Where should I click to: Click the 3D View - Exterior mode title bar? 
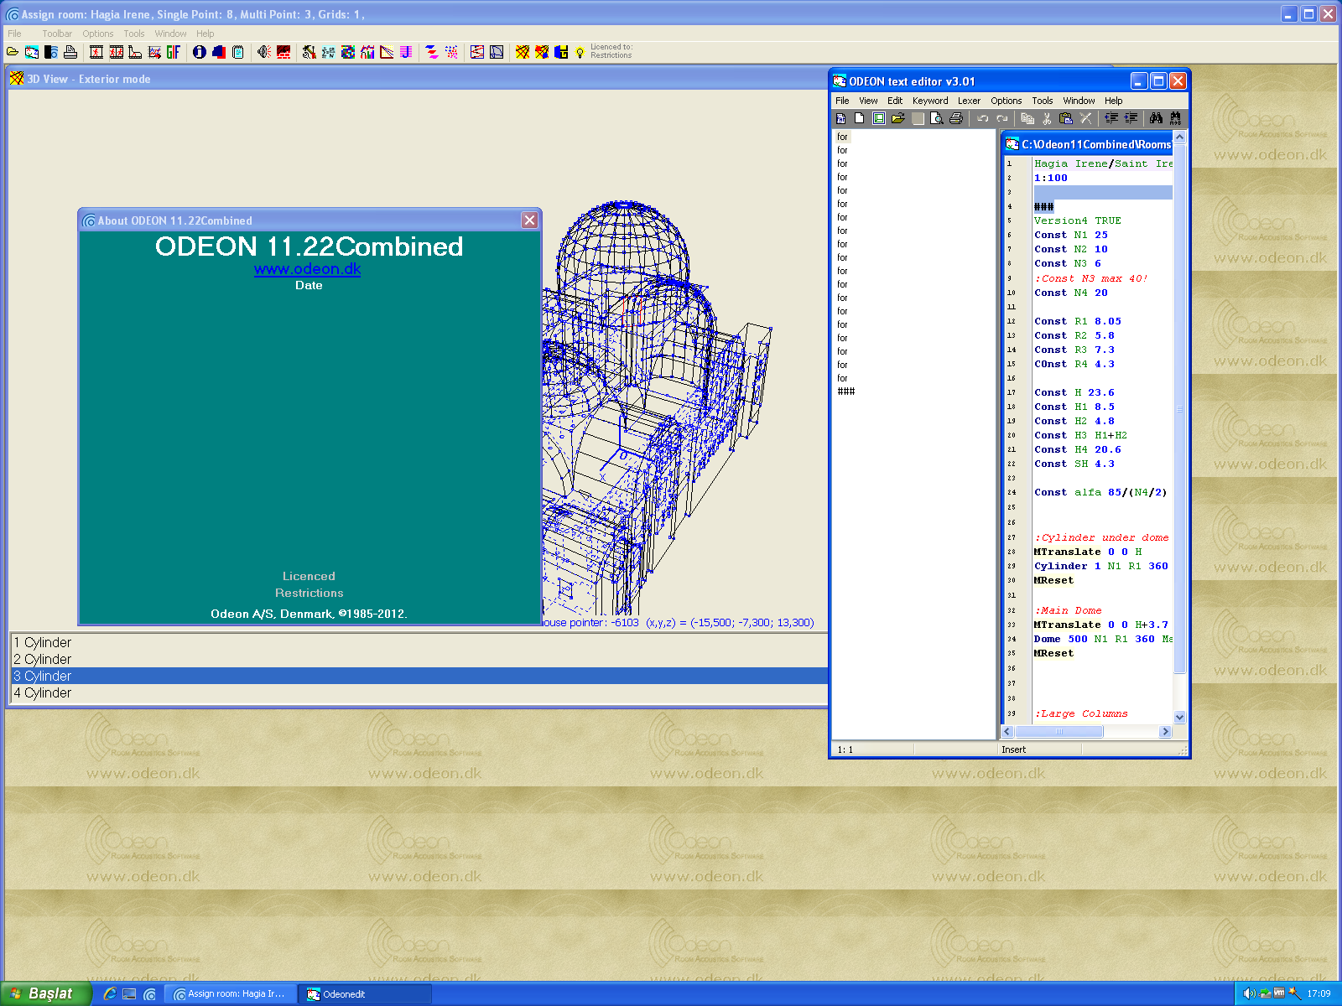click(x=418, y=79)
